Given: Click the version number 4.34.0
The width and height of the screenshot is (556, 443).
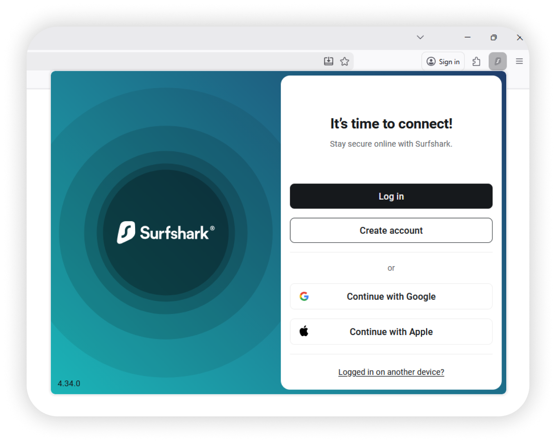Looking at the screenshot, I should pos(69,384).
